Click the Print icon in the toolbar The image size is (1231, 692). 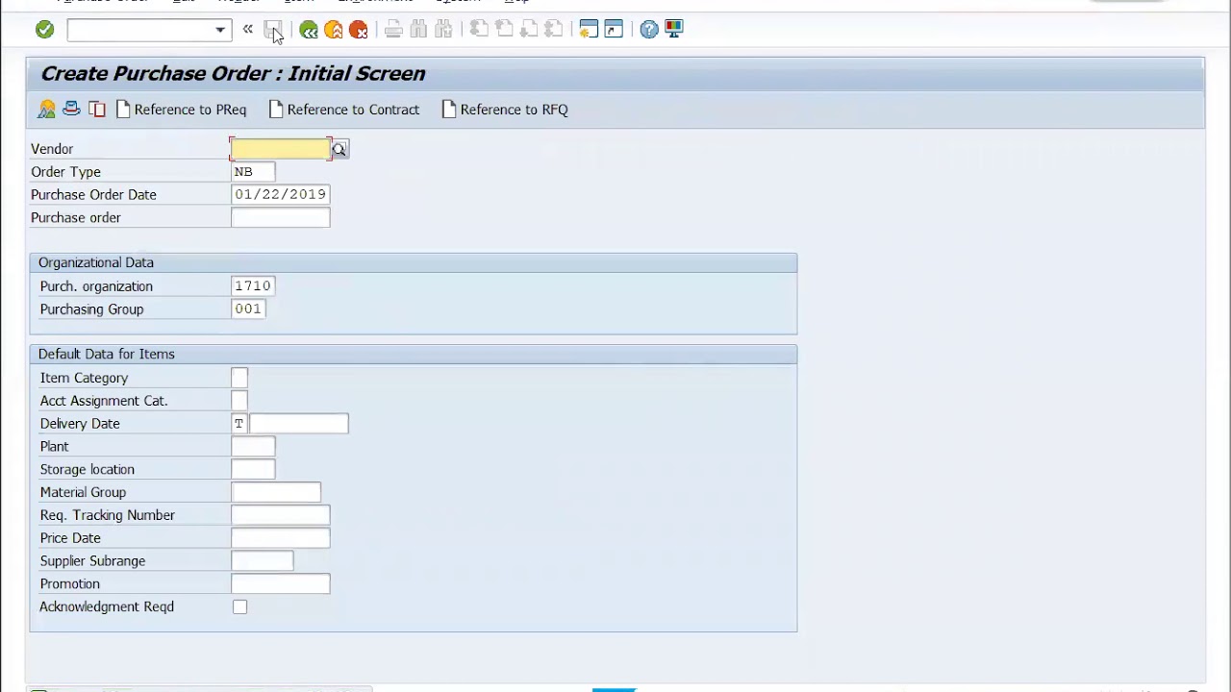pos(393,30)
